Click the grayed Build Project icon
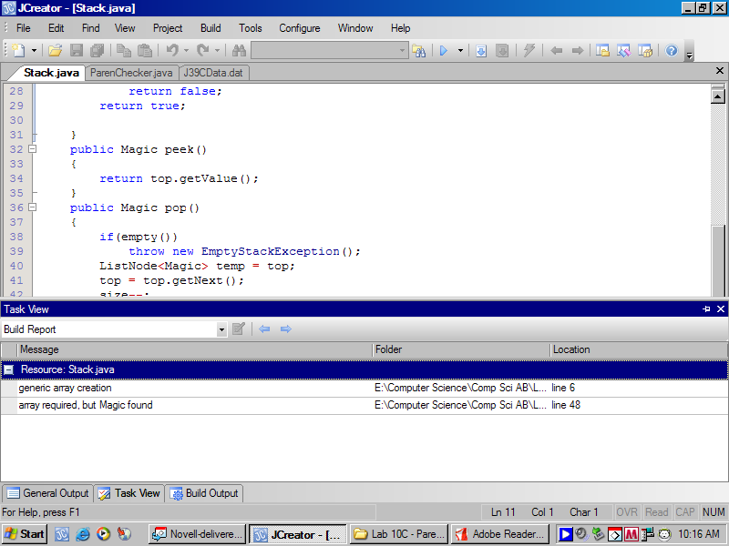This screenshot has height=546, width=729. [502, 50]
